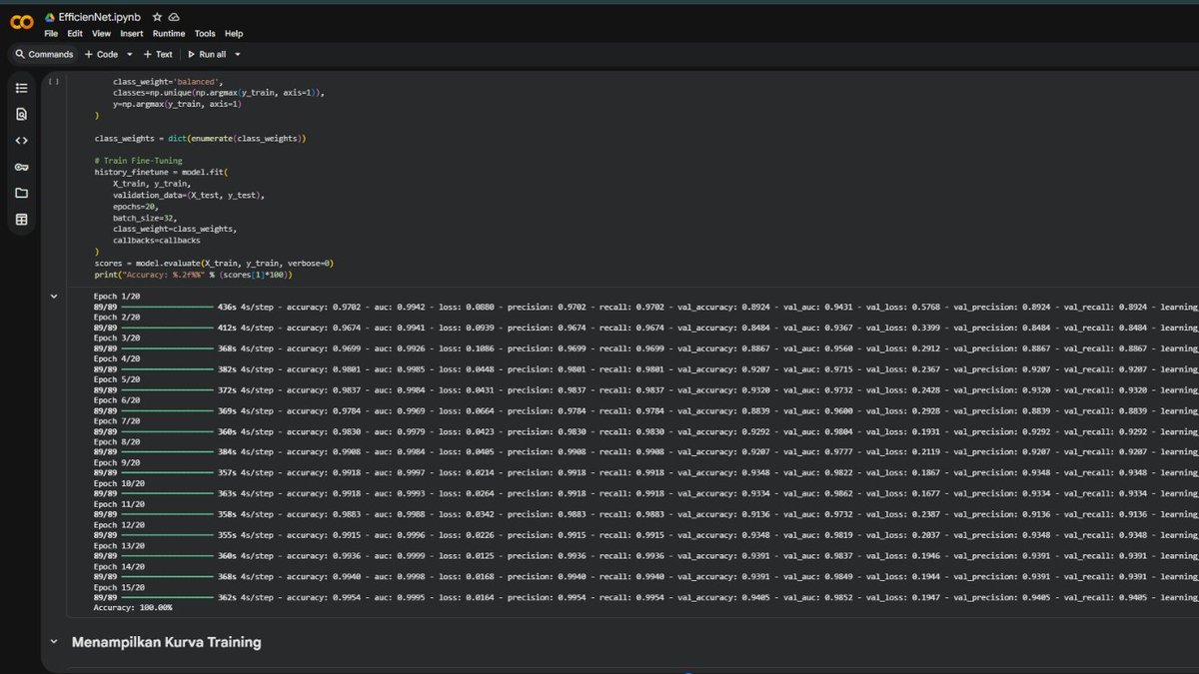The width and height of the screenshot is (1199, 674).
Task: Click the 'Epoch 15/20' output line
Action: pyautogui.click(x=119, y=587)
